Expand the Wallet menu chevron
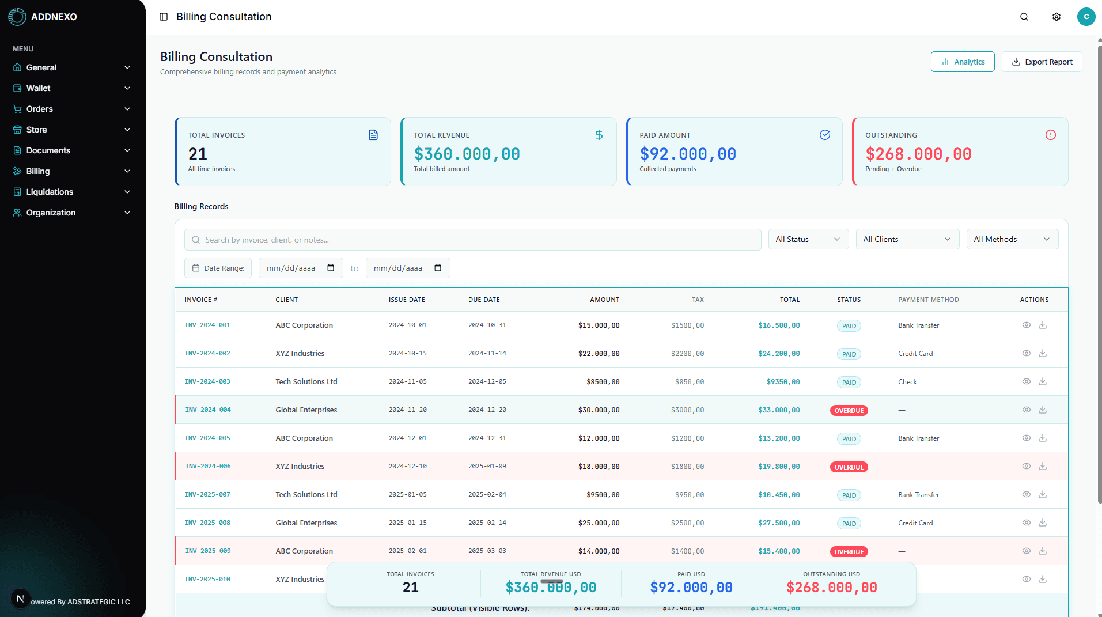Screen dimensions: 1102x617 point(127,88)
